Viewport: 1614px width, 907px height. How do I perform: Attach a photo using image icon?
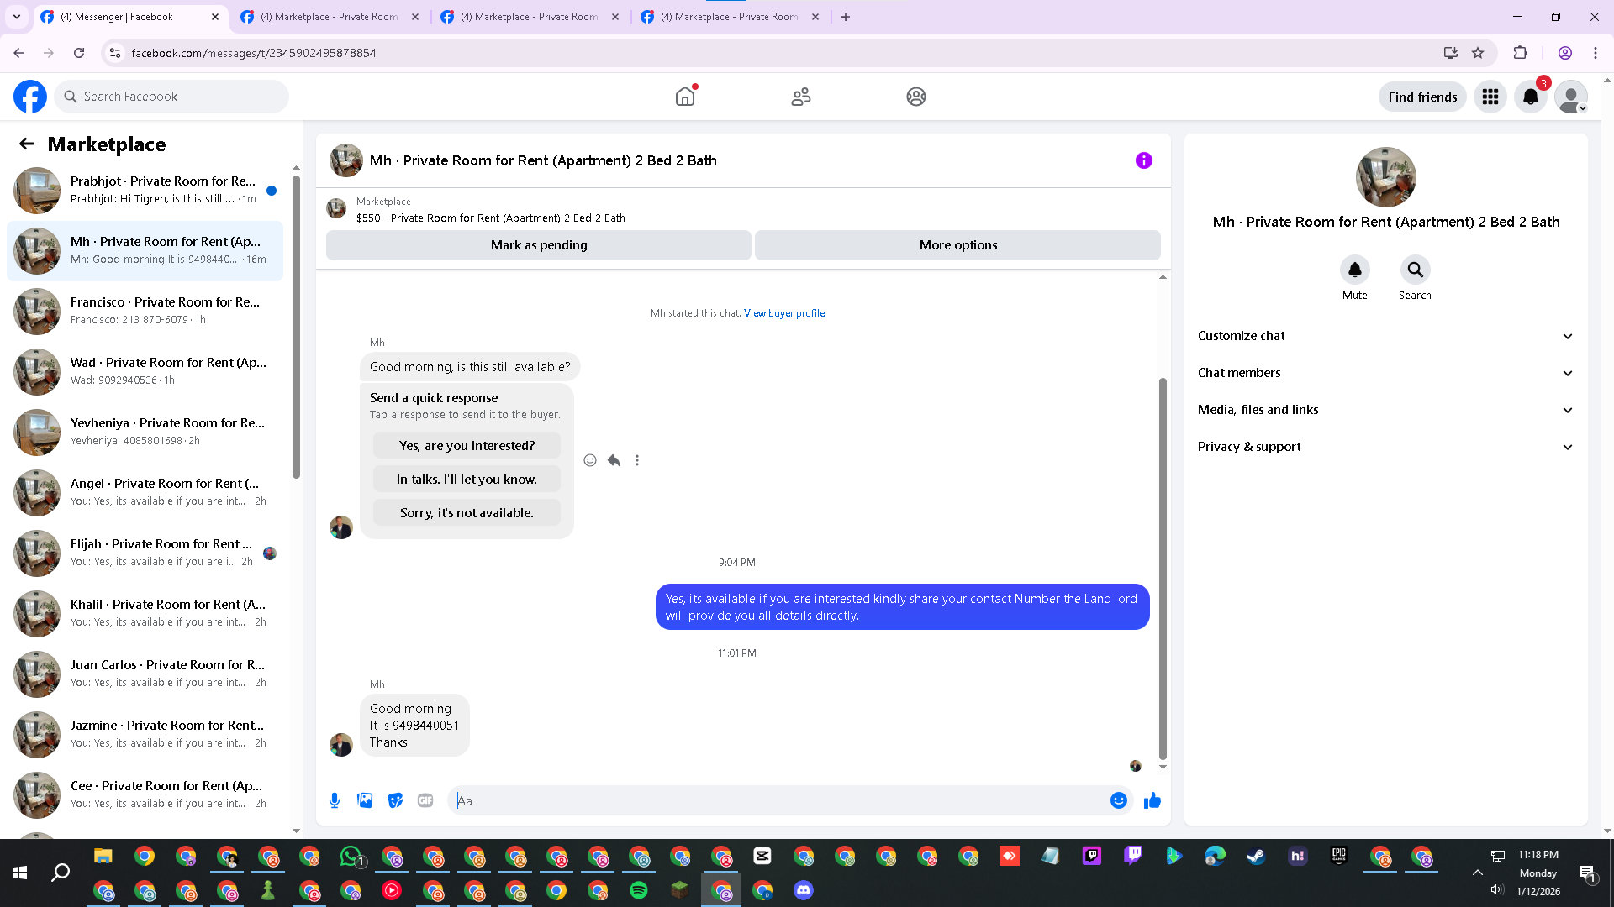tap(365, 800)
